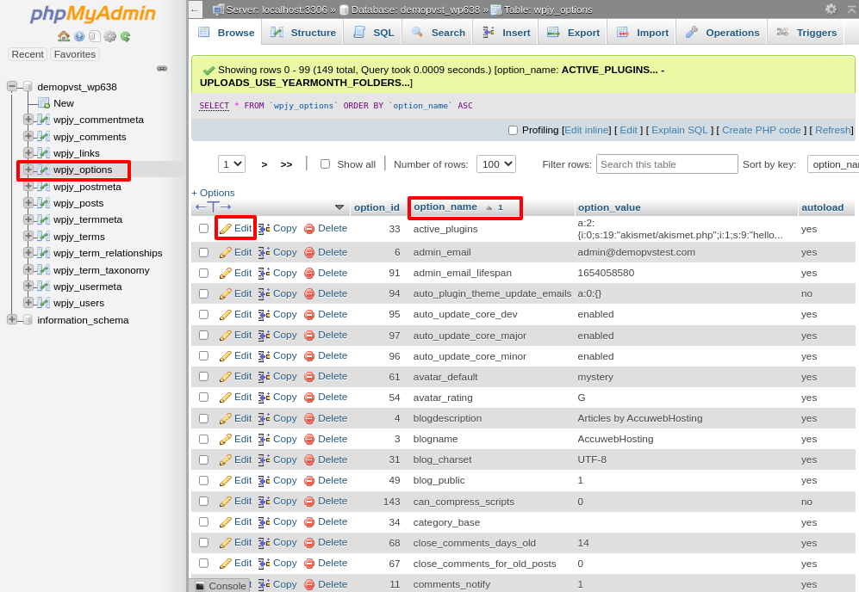Click the left arrow collapse panel button
Image resolution: width=859 pixels, height=592 pixels.
click(195, 9)
